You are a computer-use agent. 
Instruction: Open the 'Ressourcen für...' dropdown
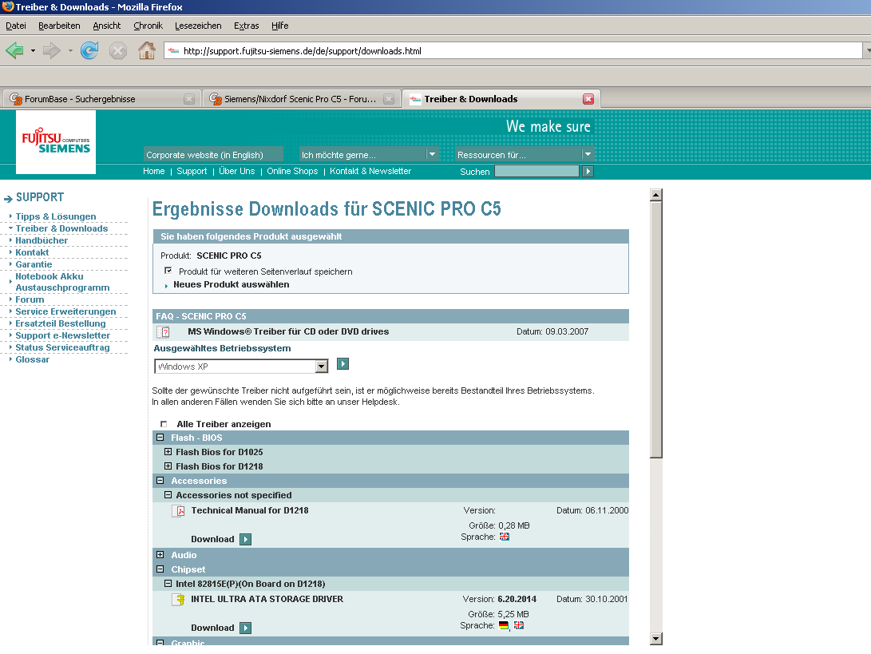[588, 154]
